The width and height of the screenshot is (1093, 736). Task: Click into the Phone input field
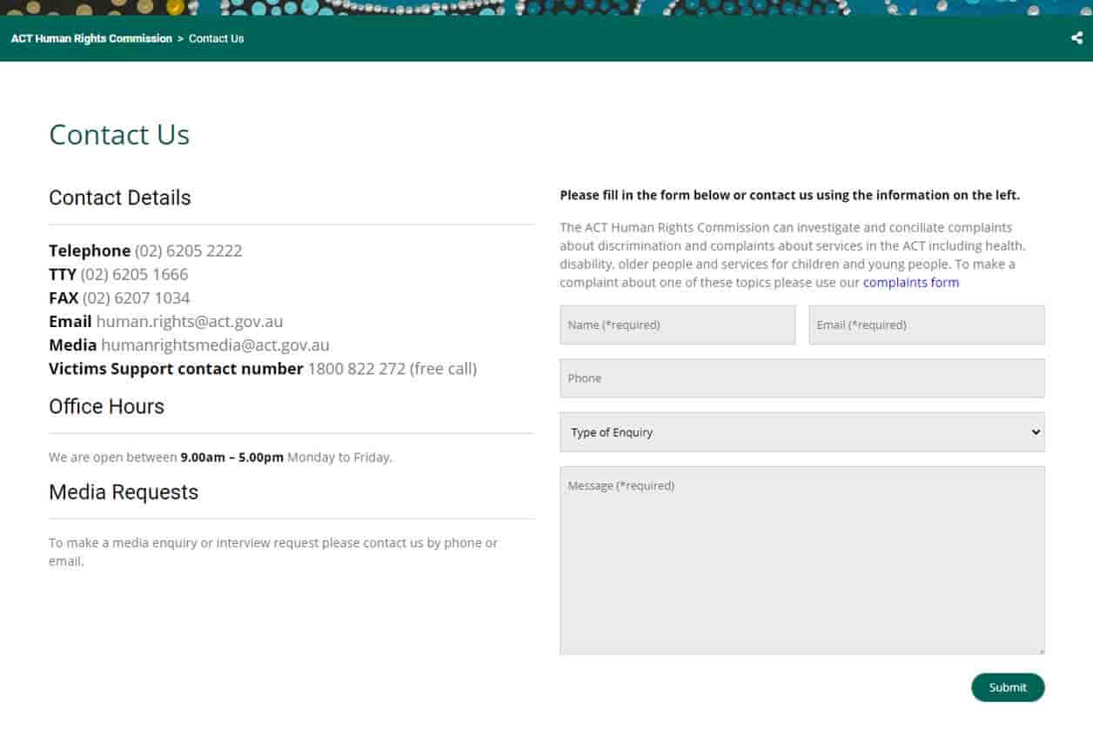tap(802, 378)
